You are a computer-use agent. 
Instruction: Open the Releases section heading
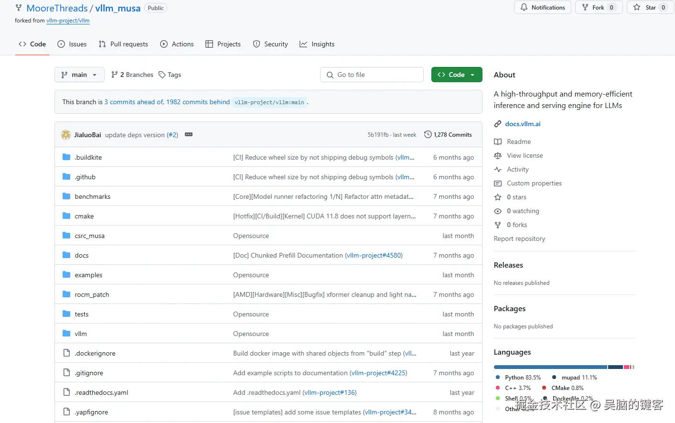pos(508,265)
